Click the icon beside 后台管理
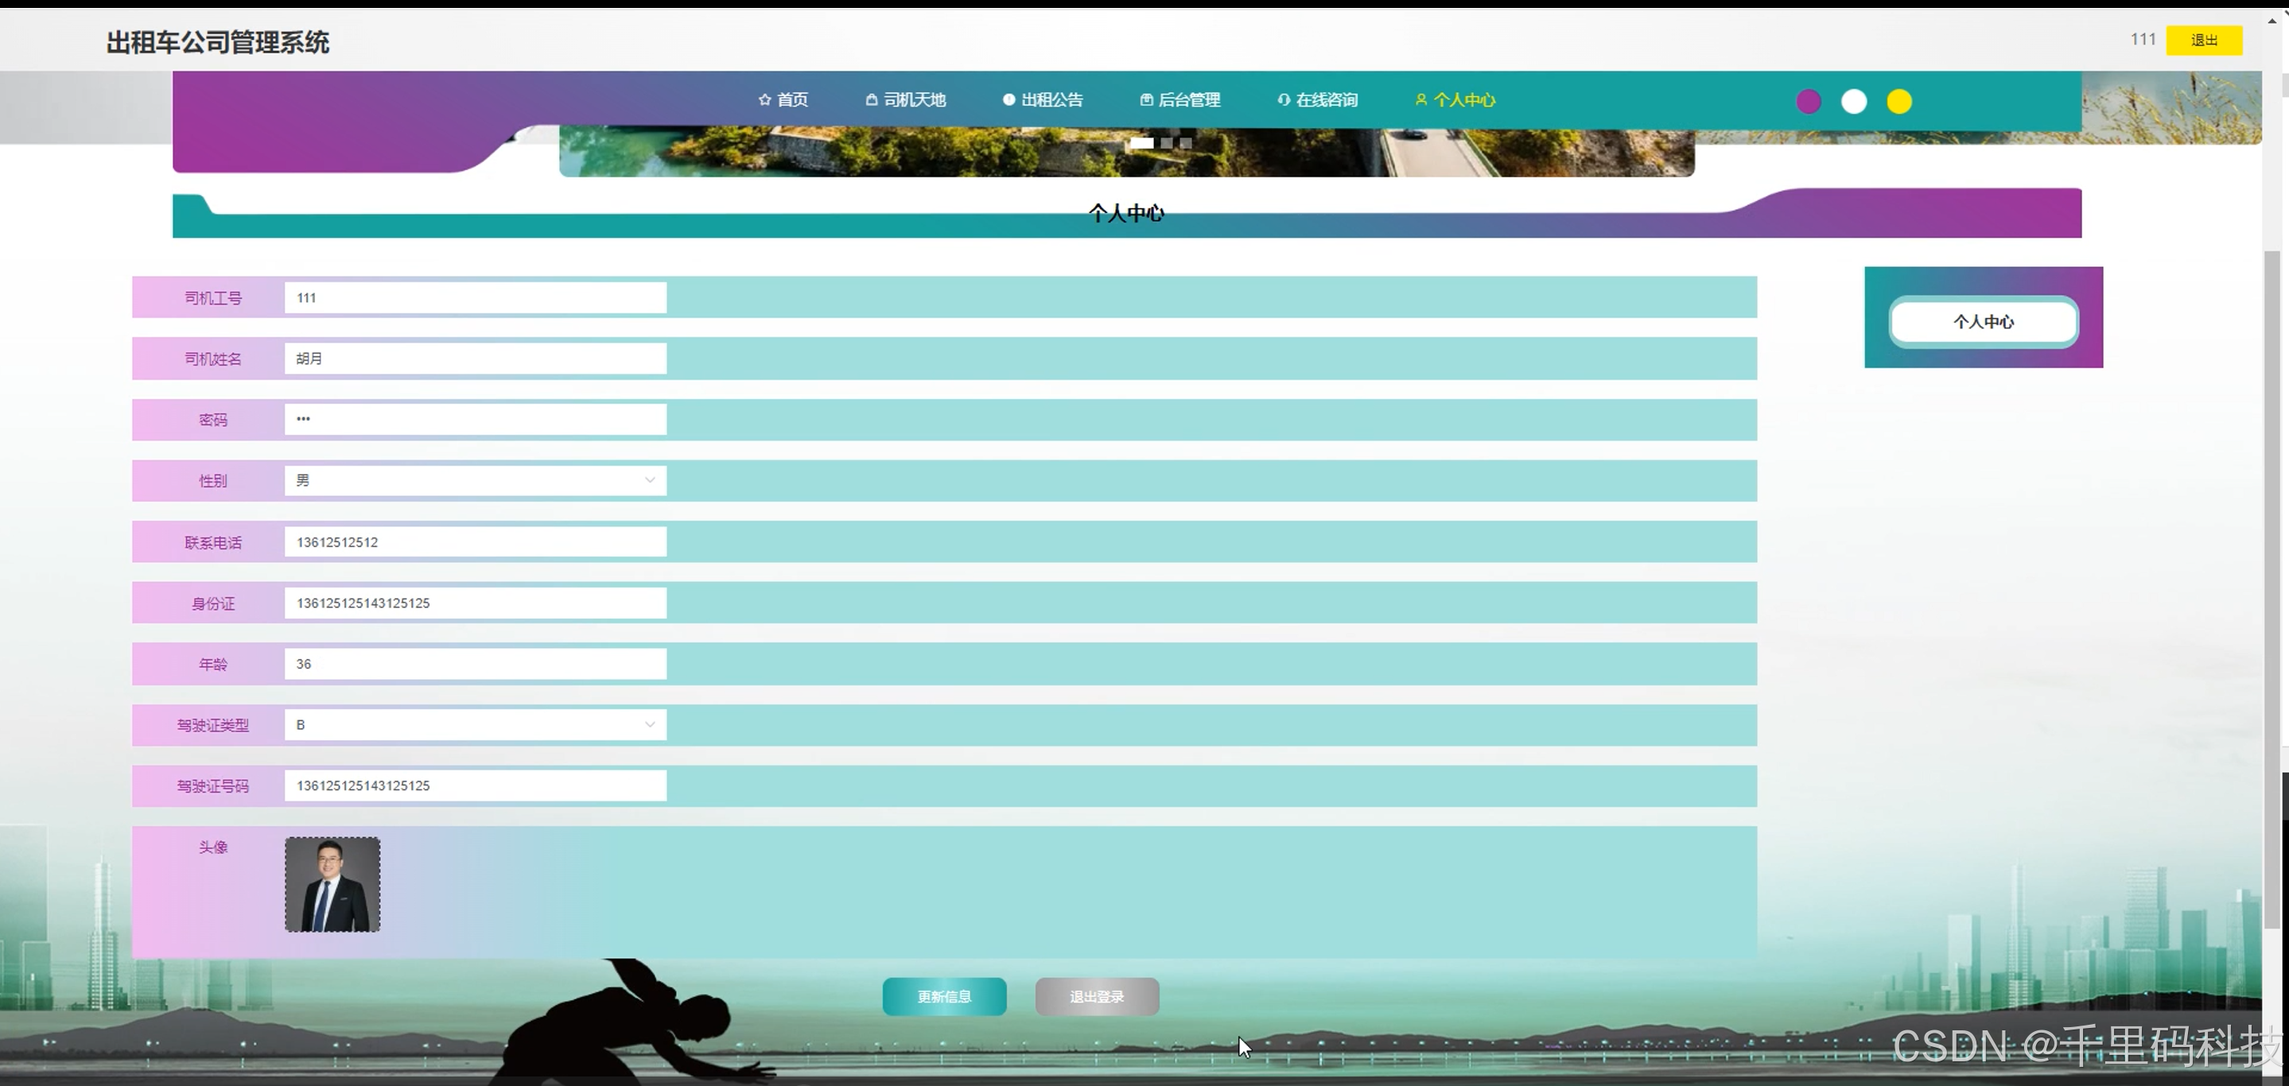2289x1086 pixels. click(x=1146, y=99)
